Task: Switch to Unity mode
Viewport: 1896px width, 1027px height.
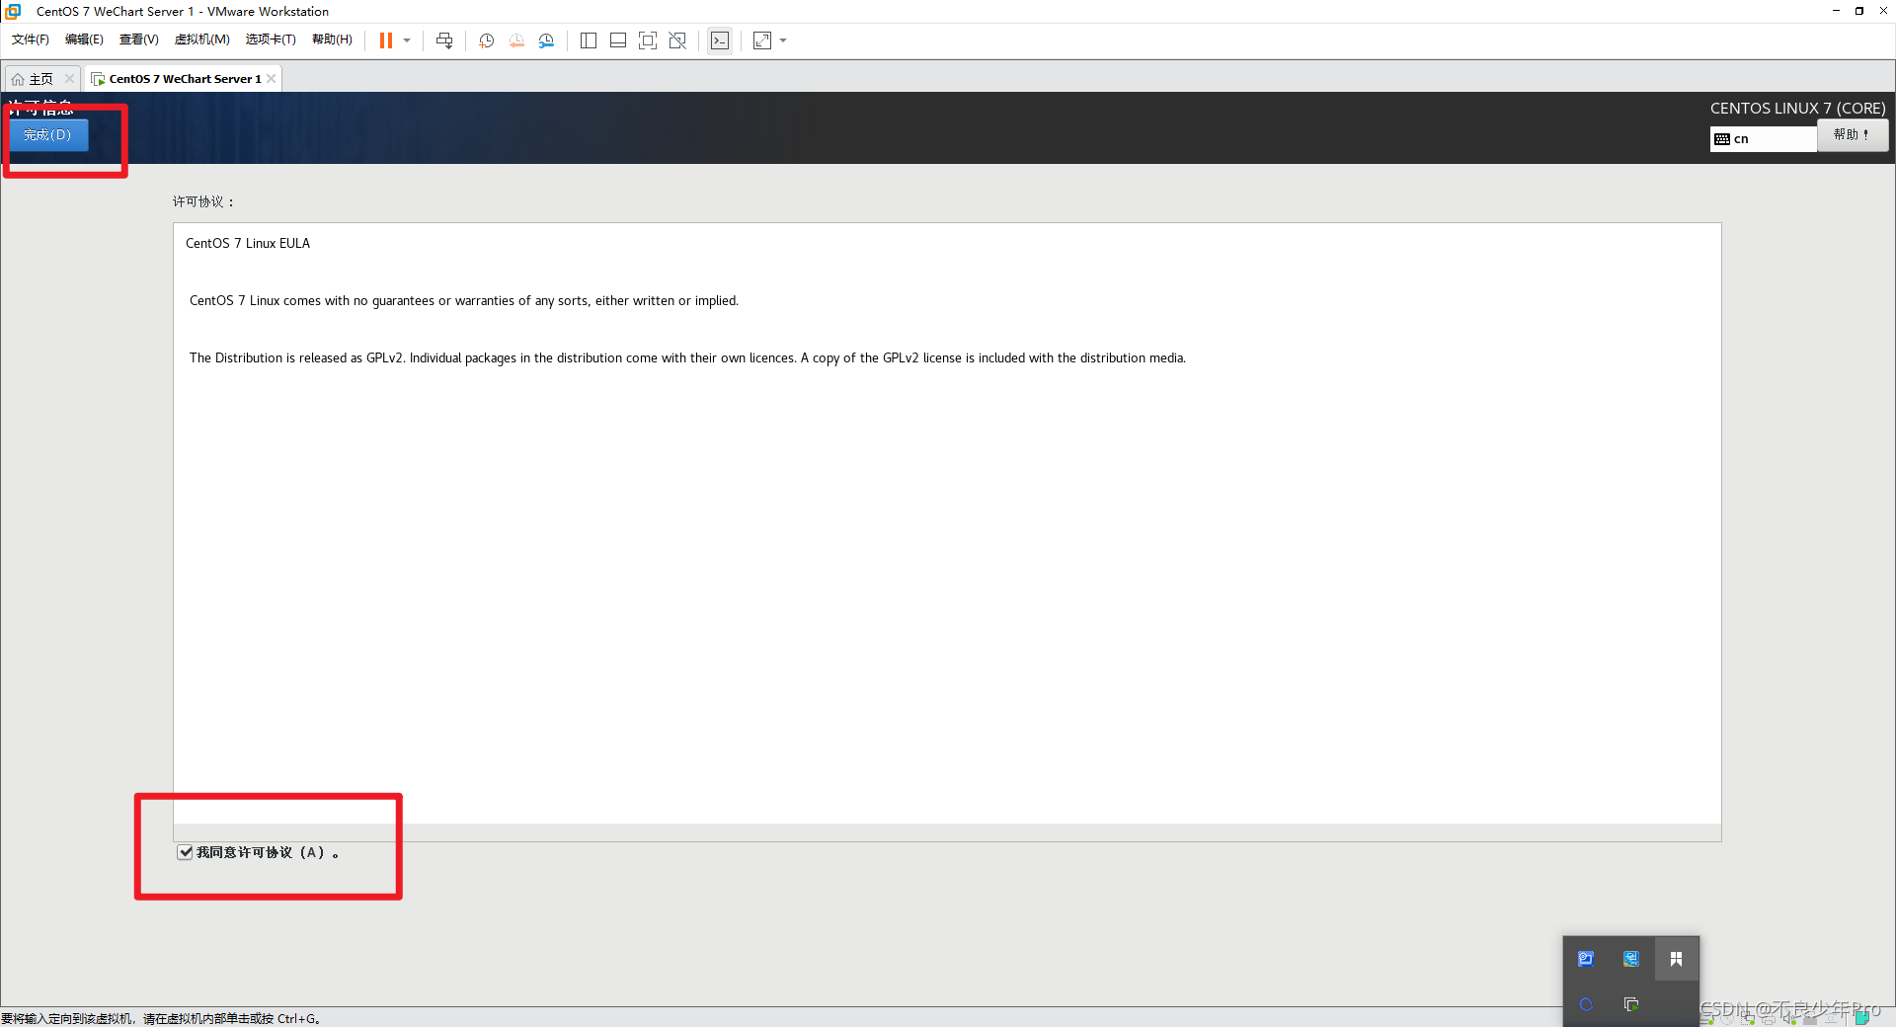Action: click(x=677, y=40)
